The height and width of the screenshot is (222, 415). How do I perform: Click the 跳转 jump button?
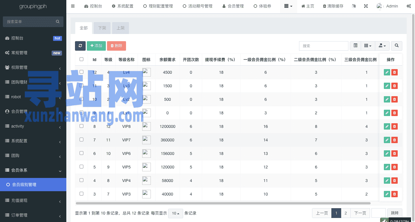point(395,213)
